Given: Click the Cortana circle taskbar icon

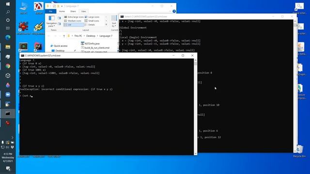Looking at the screenshot, I should coord(8,20).
